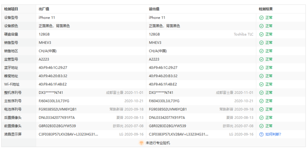Click the 出厂值 A2223 regulatory model value
The image size is (308, 149).
[x=44, y=59]
